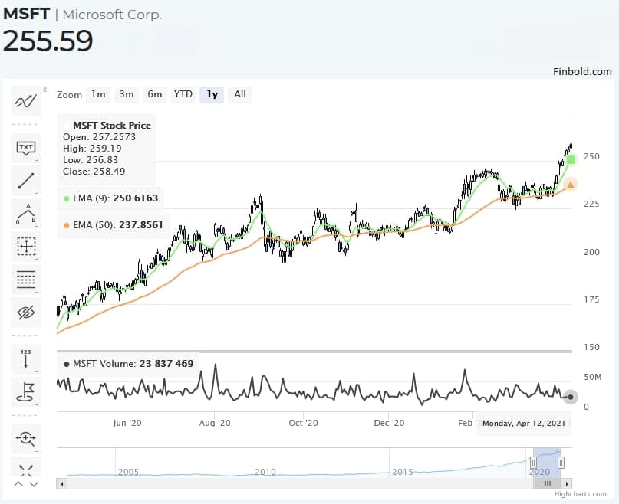Toggle full screen mode icon
This screenshot has height=504, width=619.
coord(25,470)
